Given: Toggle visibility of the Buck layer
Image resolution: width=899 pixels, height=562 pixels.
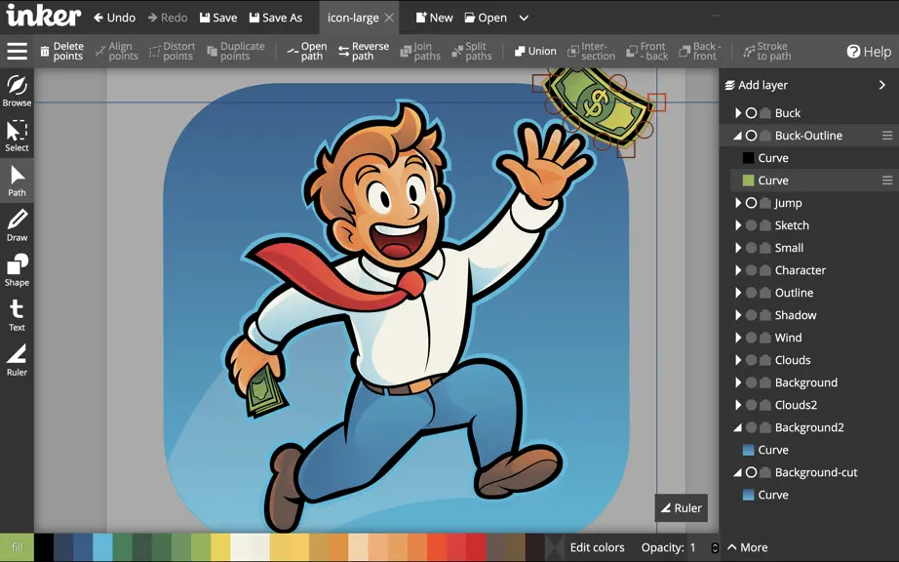Looking at the screenshot, I should coord(751,113).
